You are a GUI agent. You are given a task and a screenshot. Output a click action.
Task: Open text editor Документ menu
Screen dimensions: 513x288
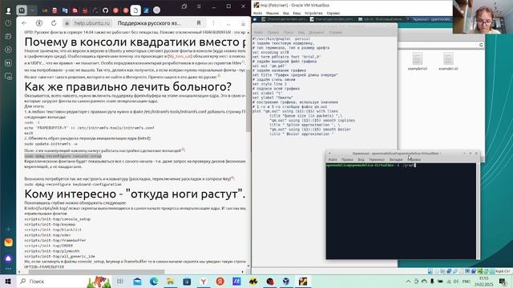point(317,33)
